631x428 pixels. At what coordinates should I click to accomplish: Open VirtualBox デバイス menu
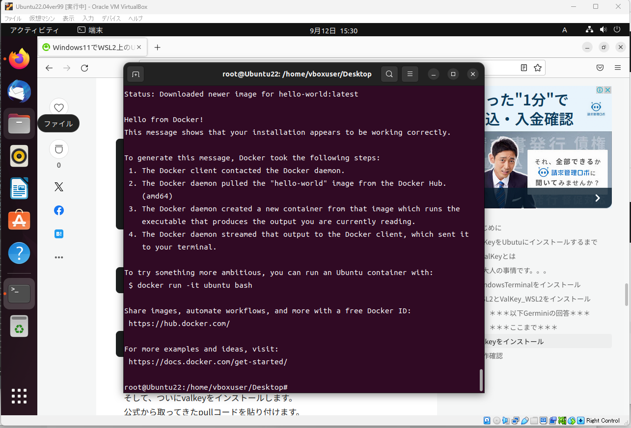[111, 19]
